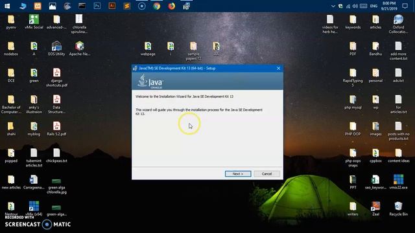This screenshot has width=415, height=233.
Task: Select the PPT folder icon
Action: (353, 182)
